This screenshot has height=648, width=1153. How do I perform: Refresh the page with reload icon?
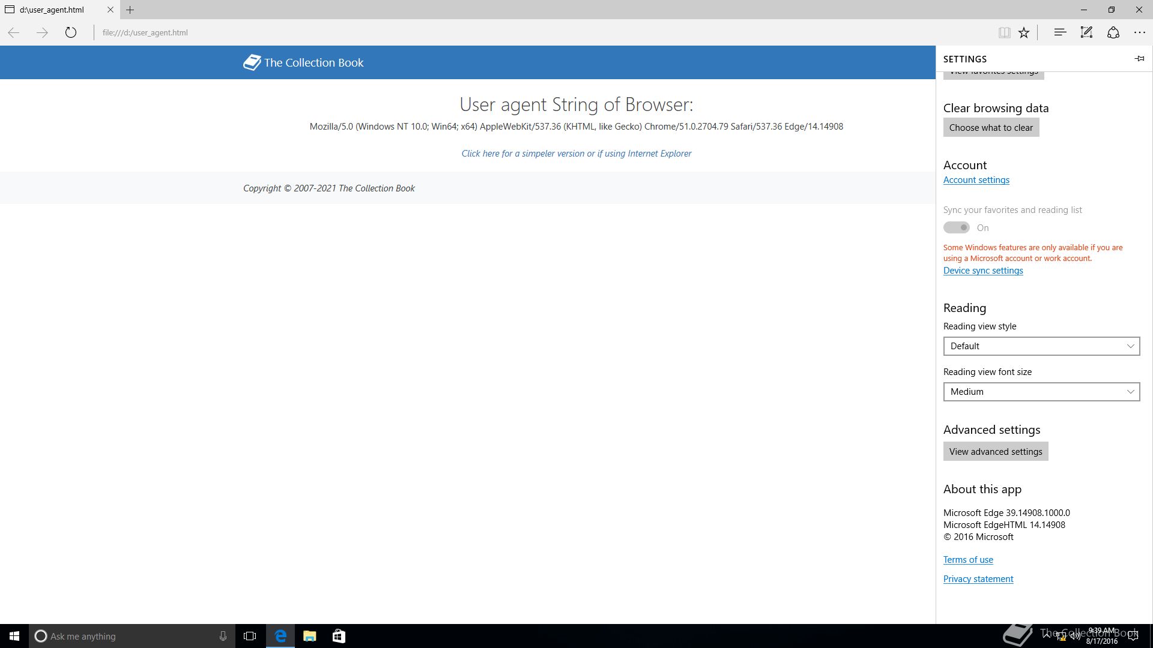coord(71,32)
